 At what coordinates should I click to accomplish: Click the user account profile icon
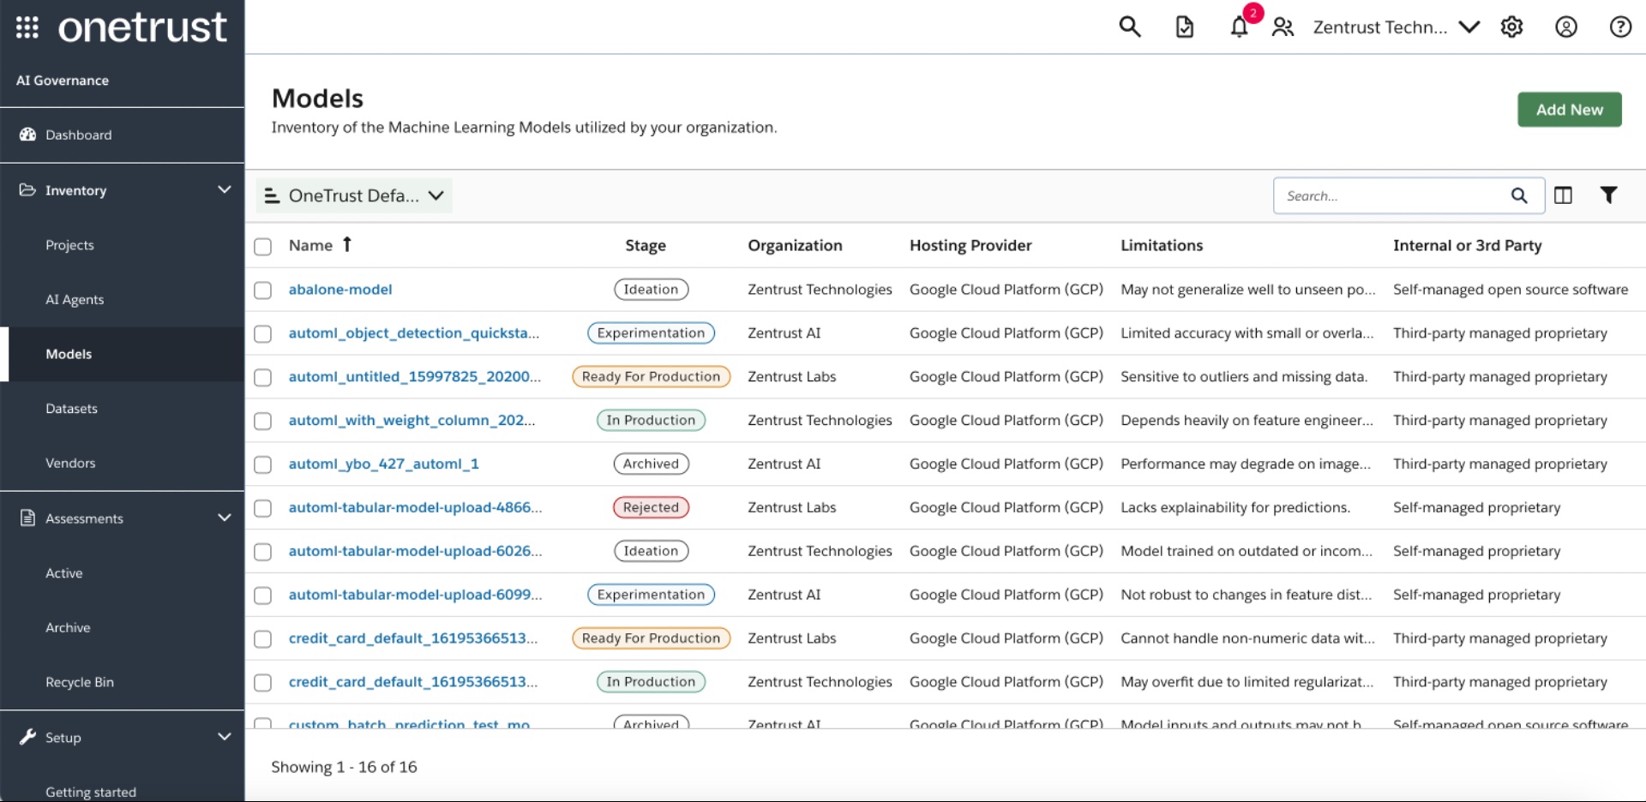click(1565, 27)
